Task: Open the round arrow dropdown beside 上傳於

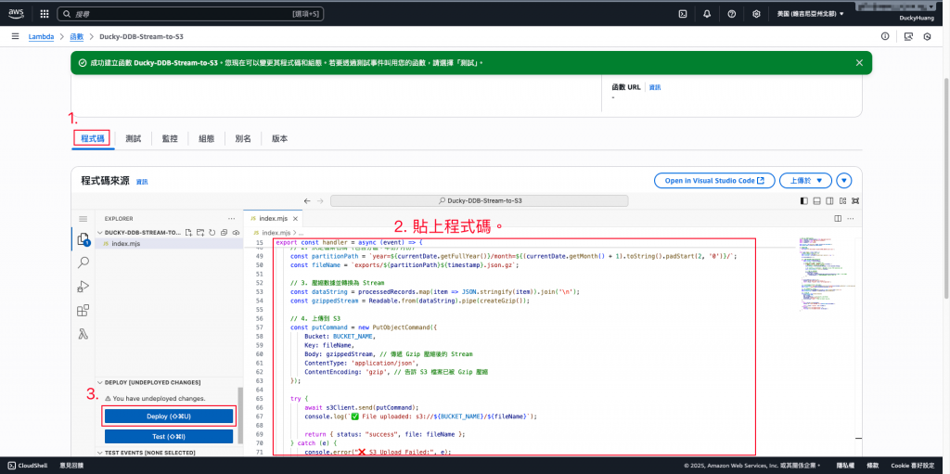Action: pyautogui.click(x=844, y=181)
